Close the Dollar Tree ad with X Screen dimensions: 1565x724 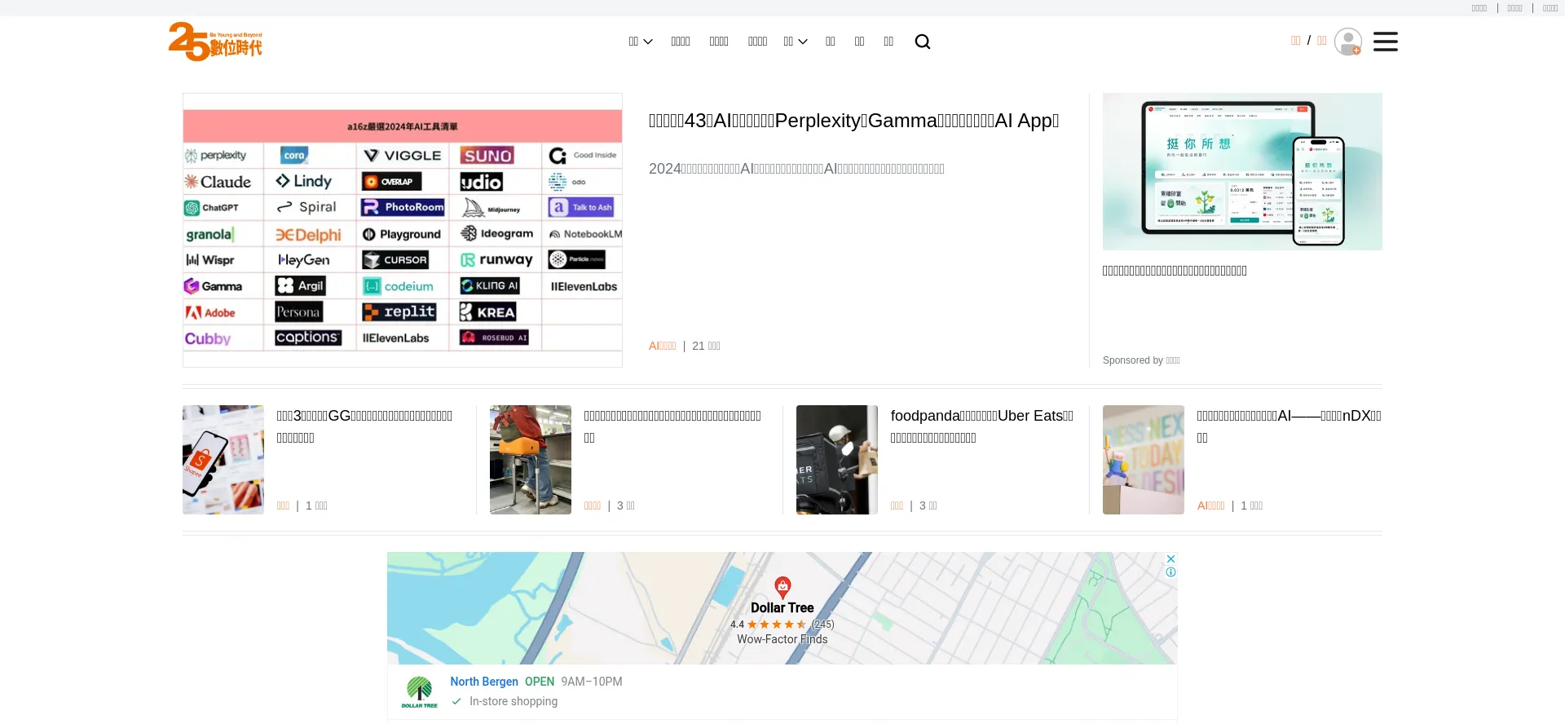click(1170, 558)
